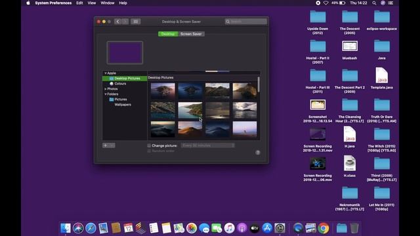Select Template.java file on the desktop
The width and height of the screenshot is (420, 236).
[x=382, y=78]
